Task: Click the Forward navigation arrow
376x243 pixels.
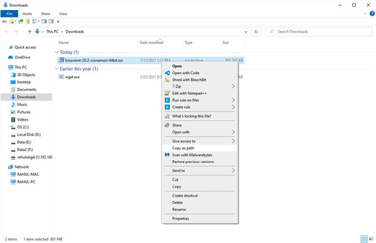Action: pos(16,32)
